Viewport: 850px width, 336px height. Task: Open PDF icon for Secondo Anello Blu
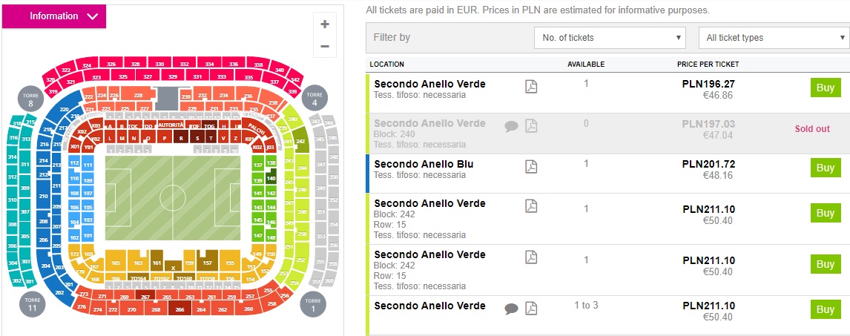coord(531,166)
